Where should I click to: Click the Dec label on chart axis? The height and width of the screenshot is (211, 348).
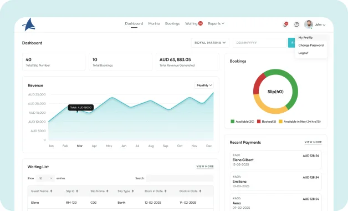click(x=209, y=146)
